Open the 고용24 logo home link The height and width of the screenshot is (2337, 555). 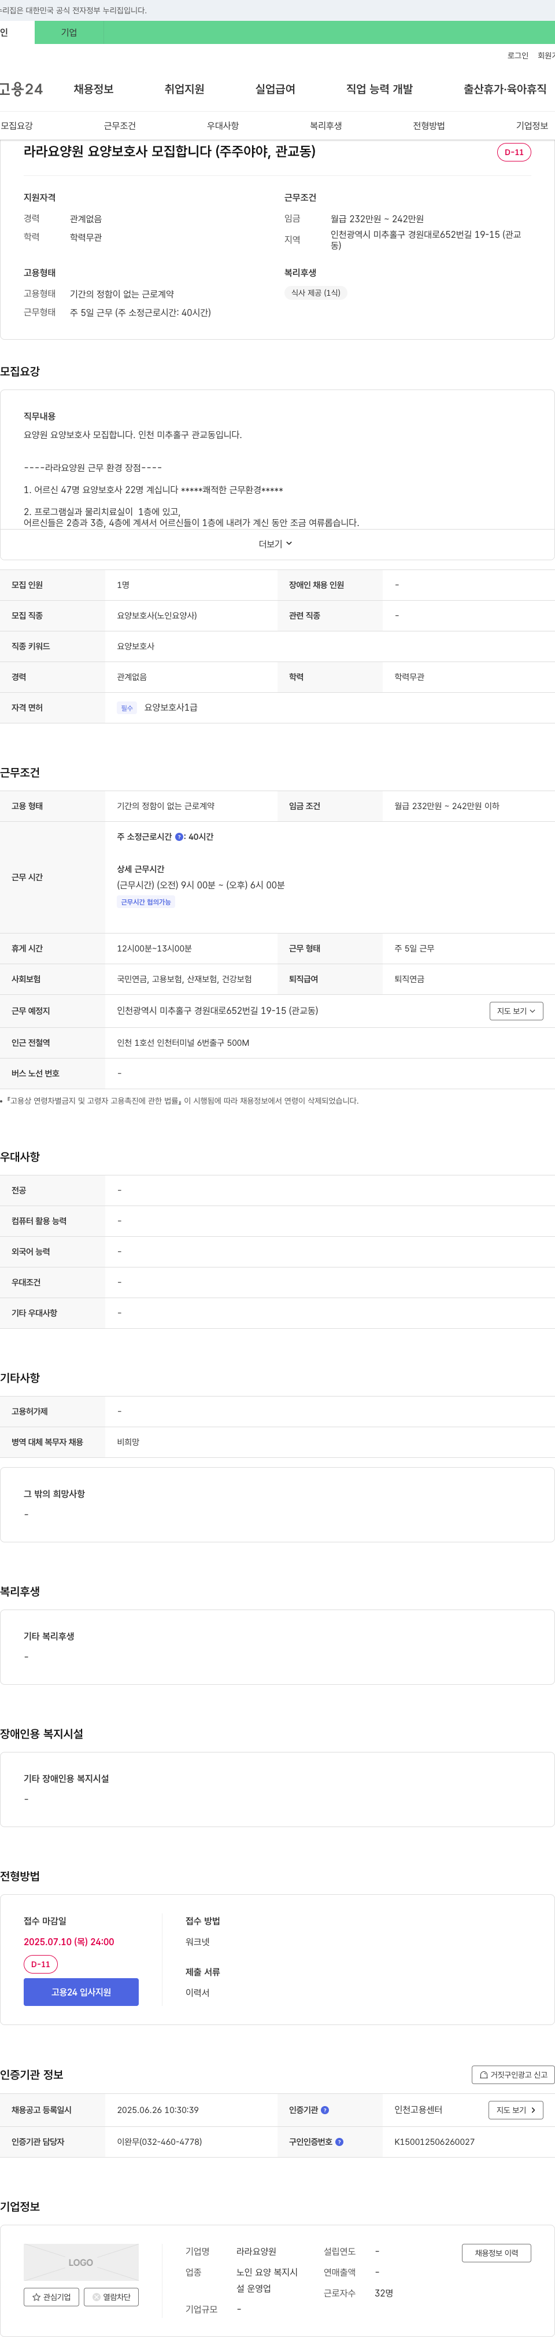(21, 89)
